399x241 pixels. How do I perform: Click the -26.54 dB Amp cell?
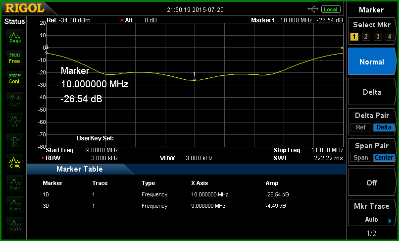(277, 194)
